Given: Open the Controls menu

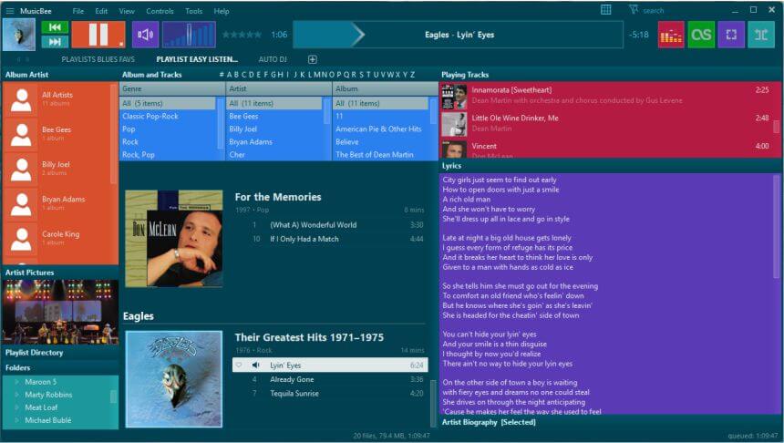Looking at the screenshot, I should click(x=160, y=11).
